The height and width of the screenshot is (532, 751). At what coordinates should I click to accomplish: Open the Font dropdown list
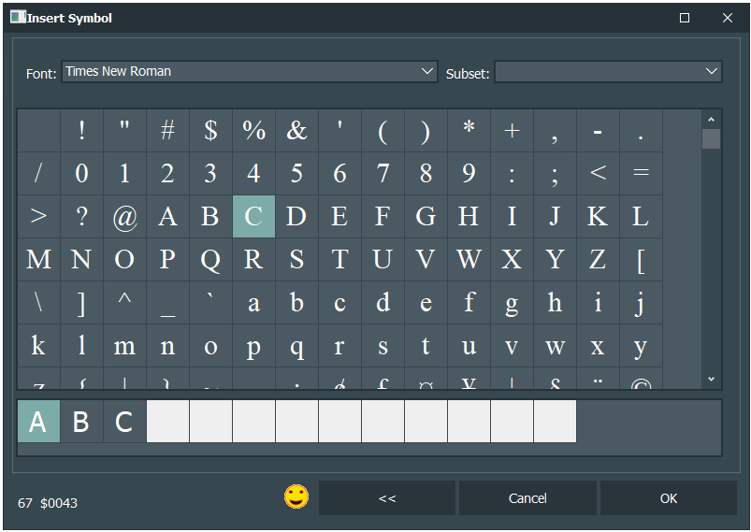(427, 71)
